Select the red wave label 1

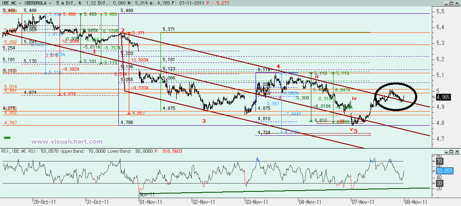94,51
